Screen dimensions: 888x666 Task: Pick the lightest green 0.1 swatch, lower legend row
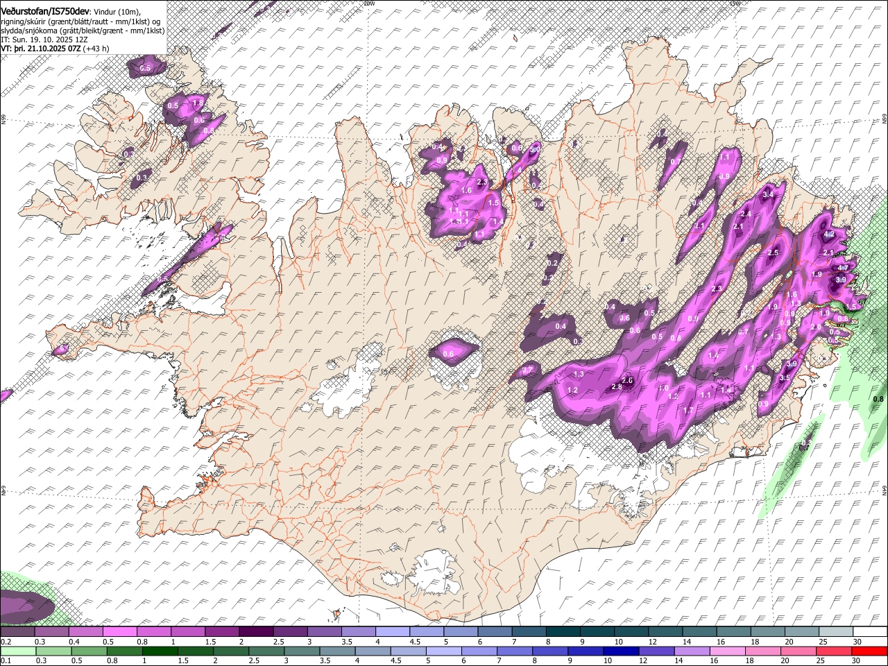[18, 651]
